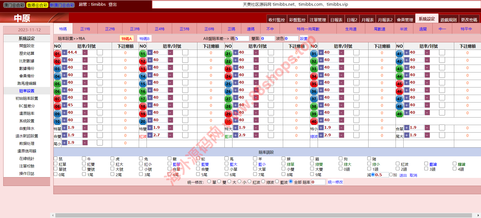Open 自動降水 in the sidebar
The image size is (481, 218).
[27, 129]
